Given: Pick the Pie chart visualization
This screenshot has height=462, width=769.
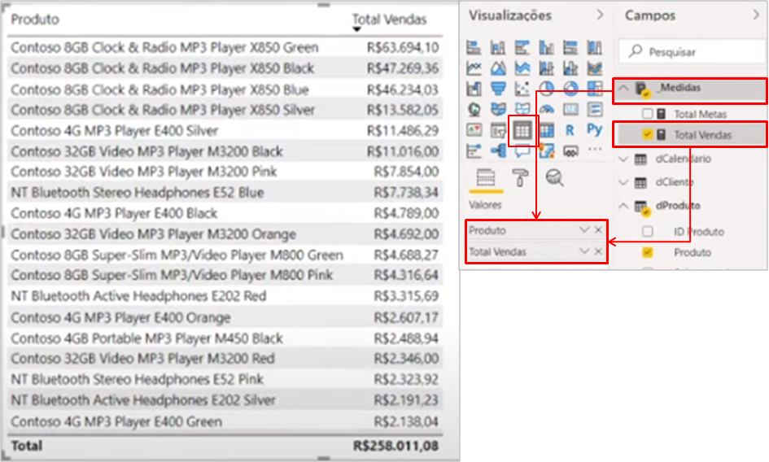Looking at the screenshot, I should [546, 89].
